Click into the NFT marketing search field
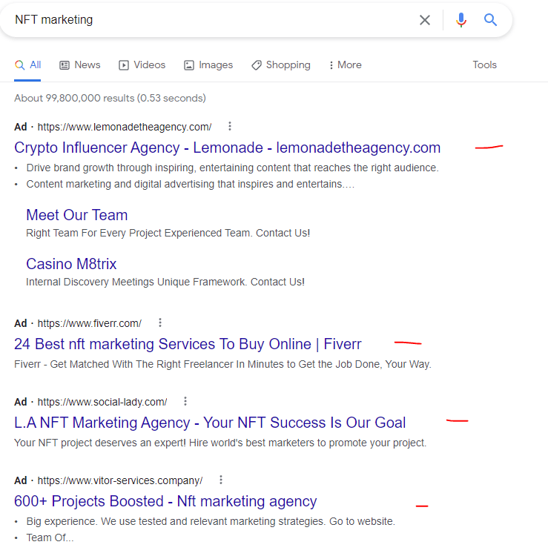The image size is (548, 559). tap(214, 20)
